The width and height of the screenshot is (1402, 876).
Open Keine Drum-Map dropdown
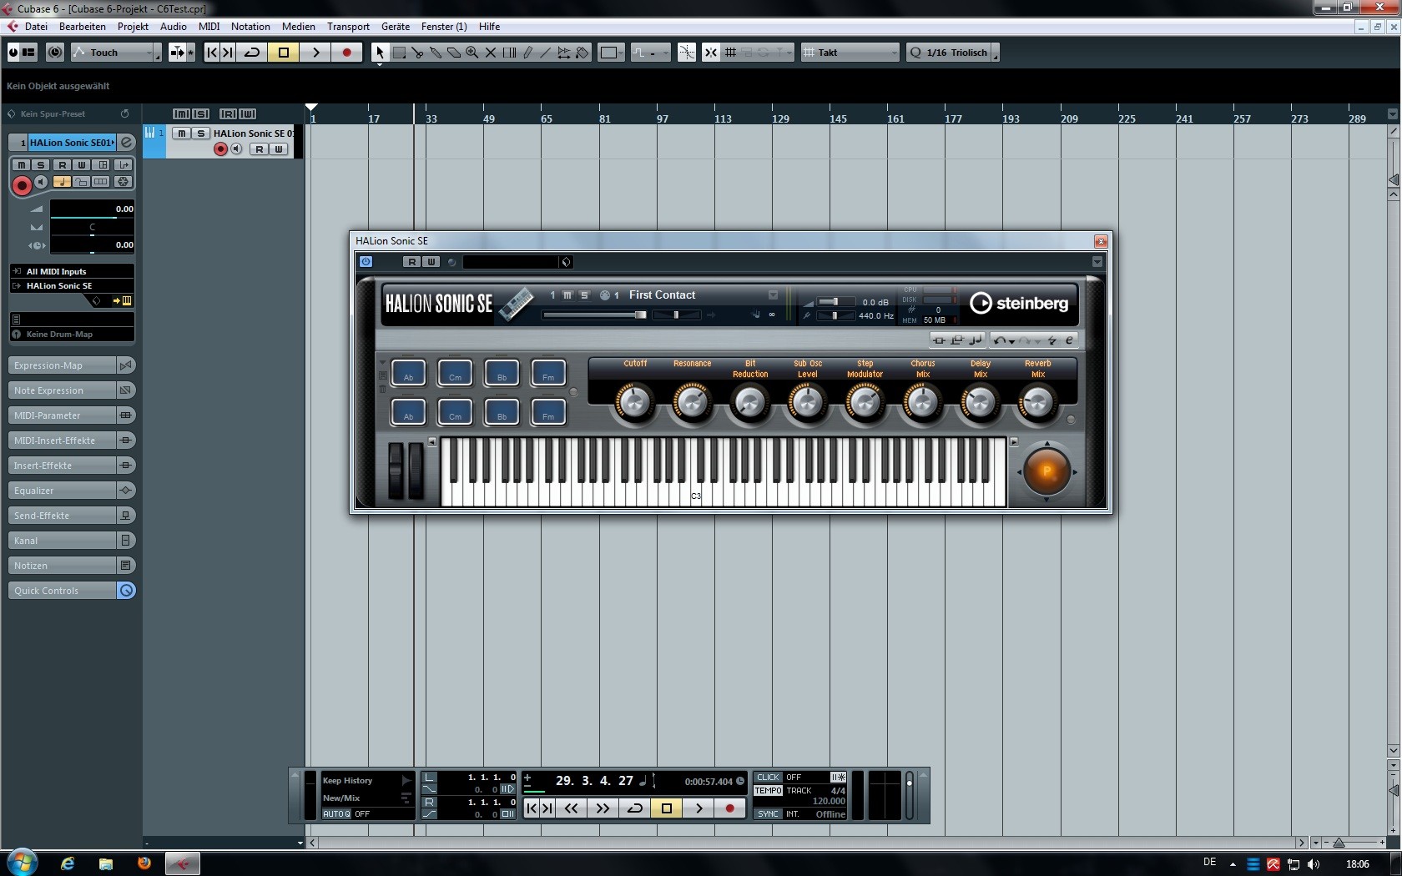[72, 334]
